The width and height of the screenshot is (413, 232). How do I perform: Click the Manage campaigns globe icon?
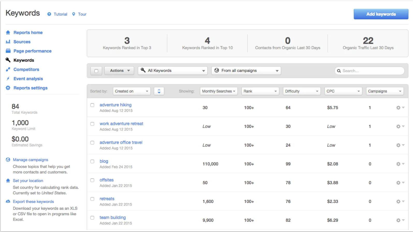8,160
